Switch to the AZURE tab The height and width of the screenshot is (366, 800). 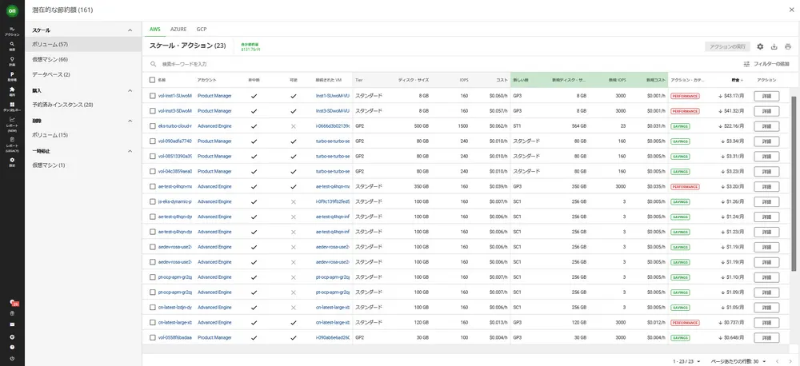[178, 29]
